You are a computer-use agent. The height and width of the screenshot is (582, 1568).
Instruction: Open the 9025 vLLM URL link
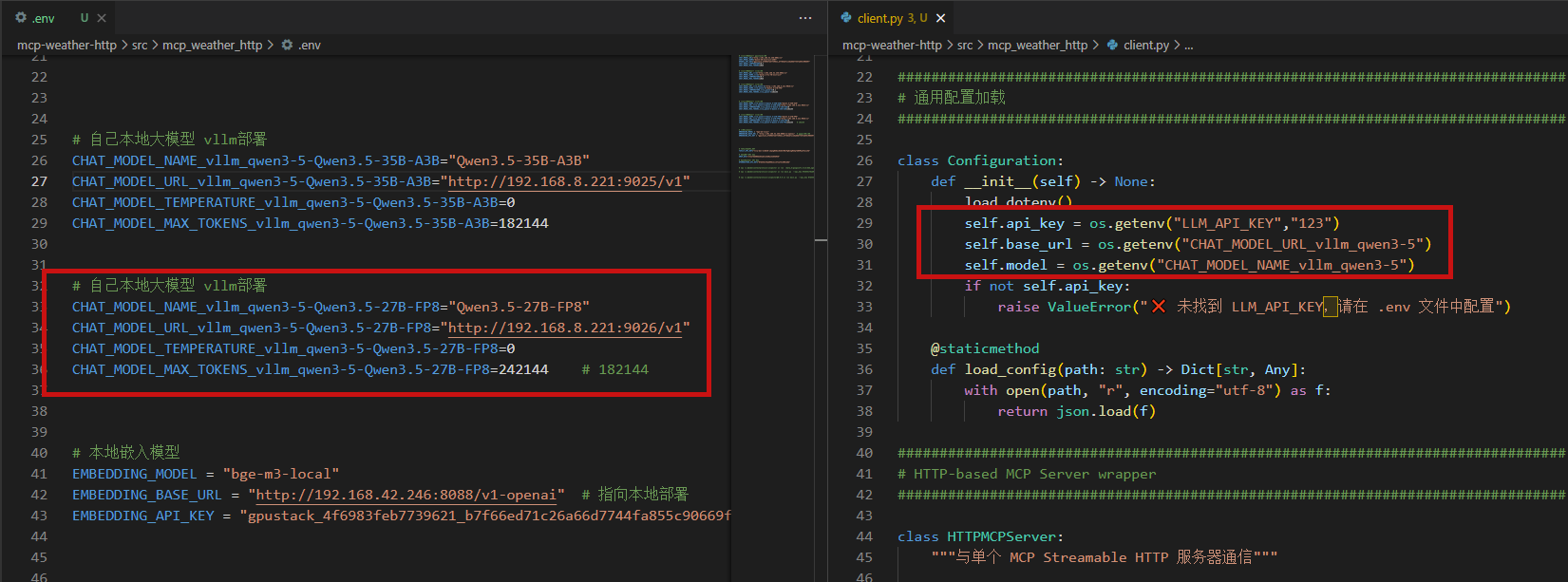point(565,181)
